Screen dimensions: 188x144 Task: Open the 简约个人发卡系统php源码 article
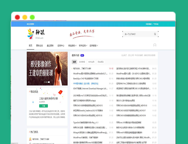click(126, 101)
